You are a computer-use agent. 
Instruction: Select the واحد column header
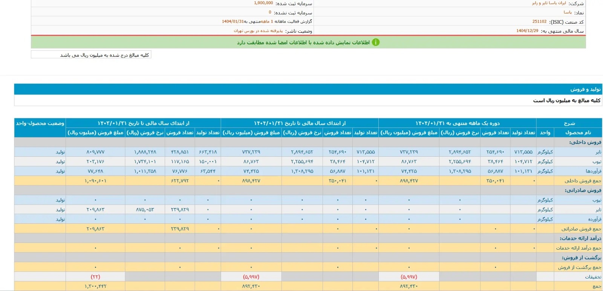coord(545,133)
